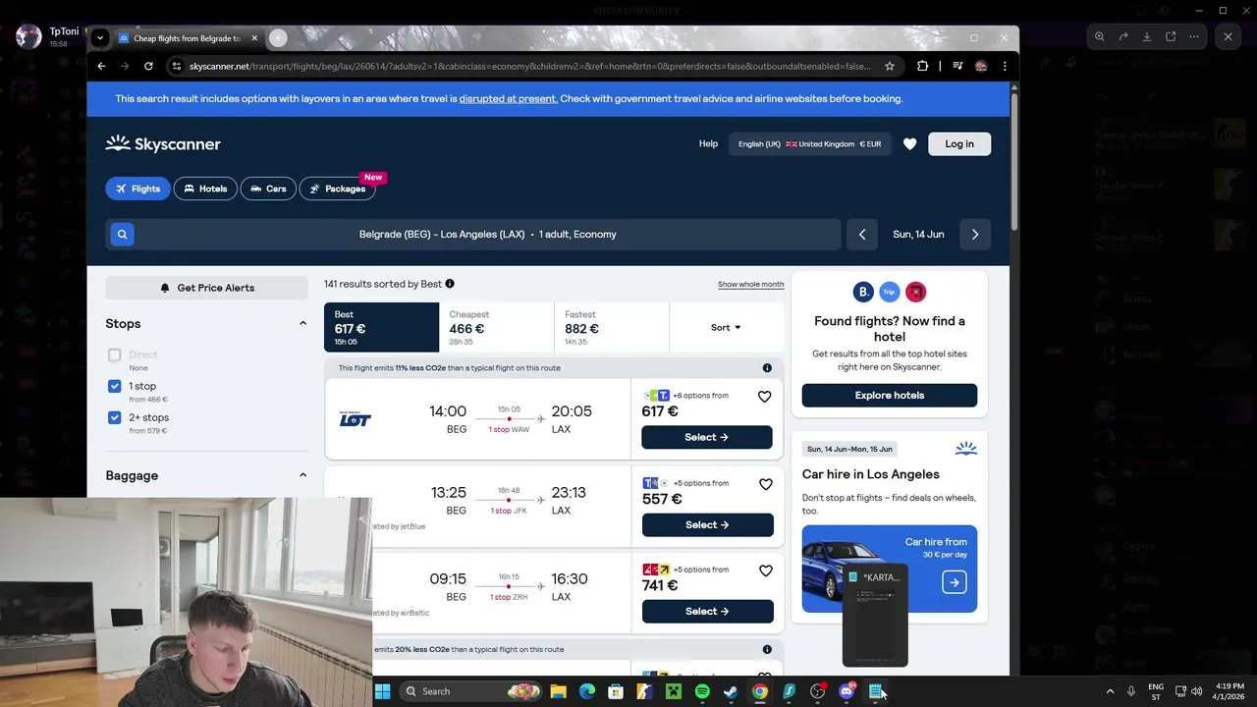Switch to the Cars tab
The height and width of the screenshot is (707, 1257).
[268, 189]
